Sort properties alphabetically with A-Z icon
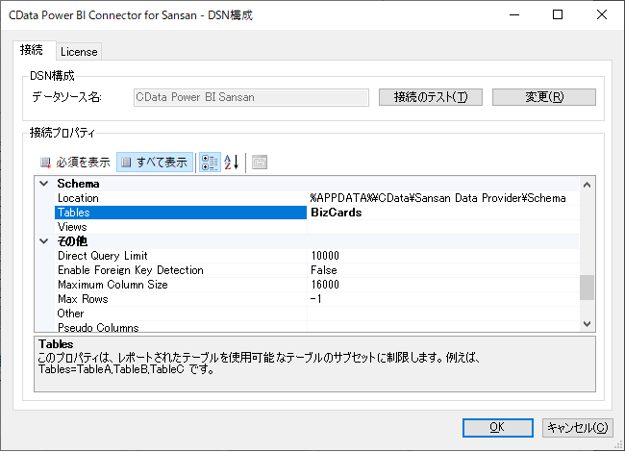This screenshot has height=452, width=625. click(231, 163)
